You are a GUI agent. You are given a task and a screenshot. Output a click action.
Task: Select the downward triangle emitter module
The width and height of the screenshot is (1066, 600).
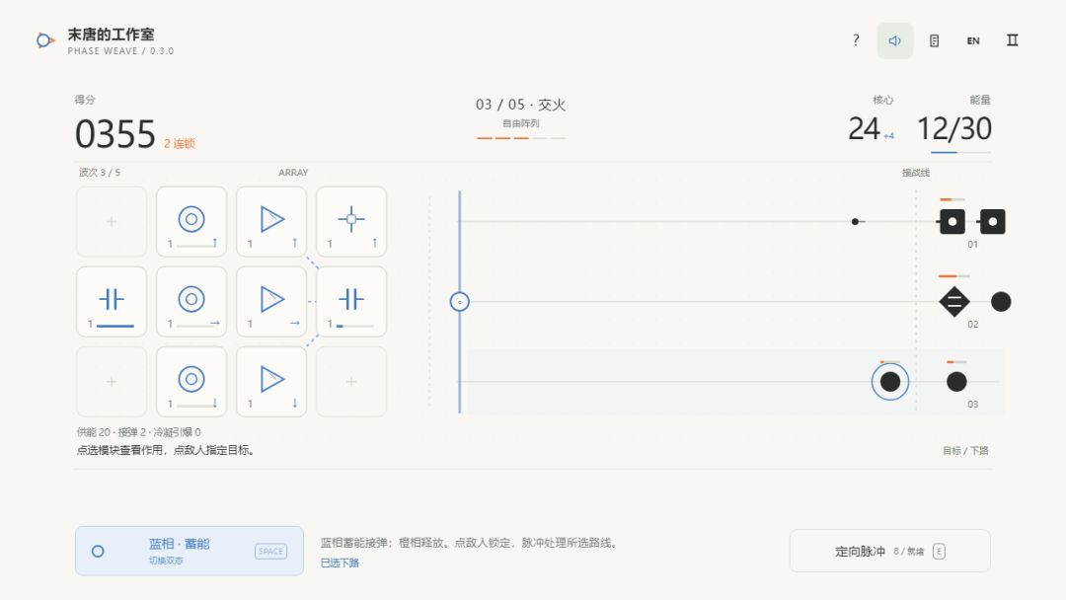pos(271,381)
